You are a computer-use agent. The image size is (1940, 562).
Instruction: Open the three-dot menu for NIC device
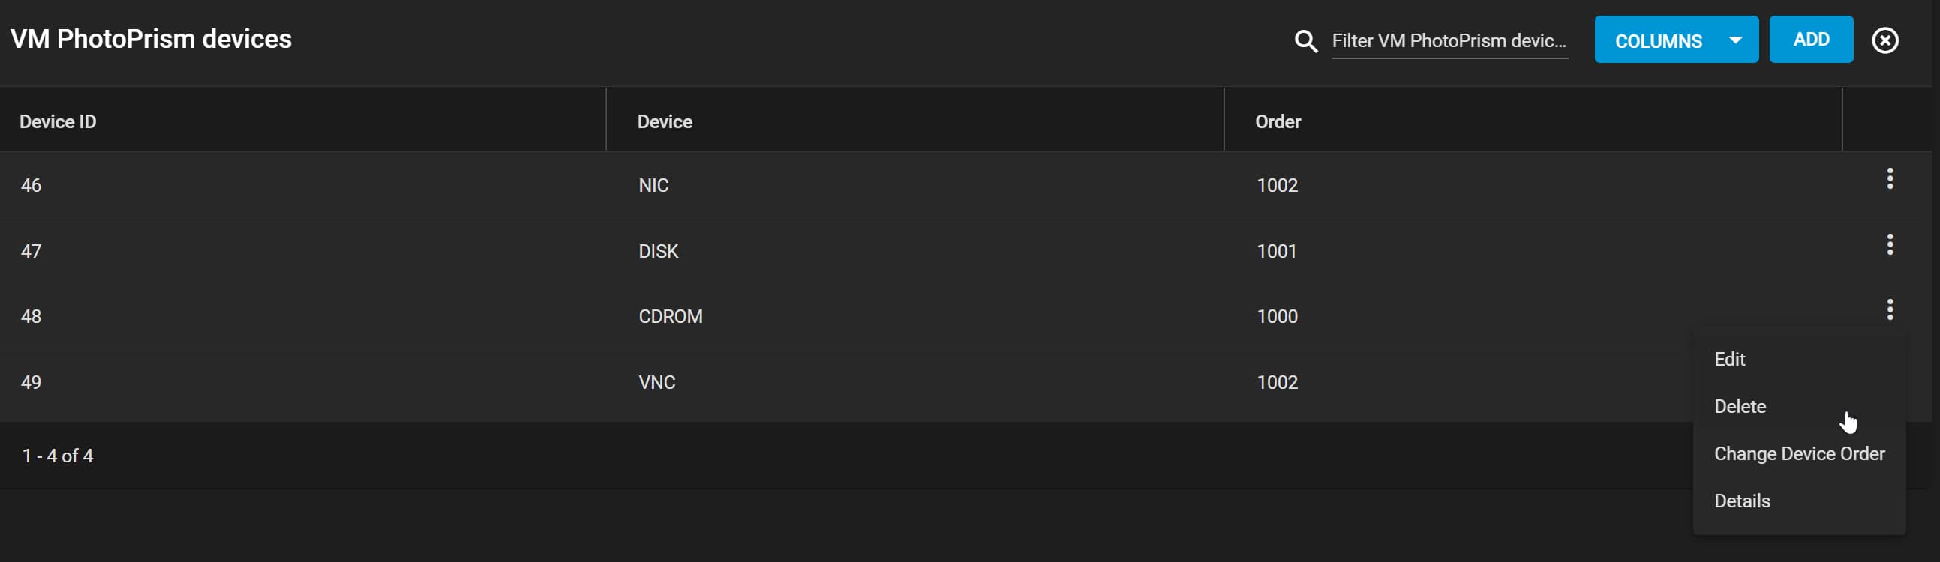(1890, 178)
